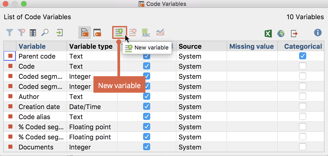Reset all filters using the filter-removal icon
The image size is (328, 156).
tap(21, 33)
